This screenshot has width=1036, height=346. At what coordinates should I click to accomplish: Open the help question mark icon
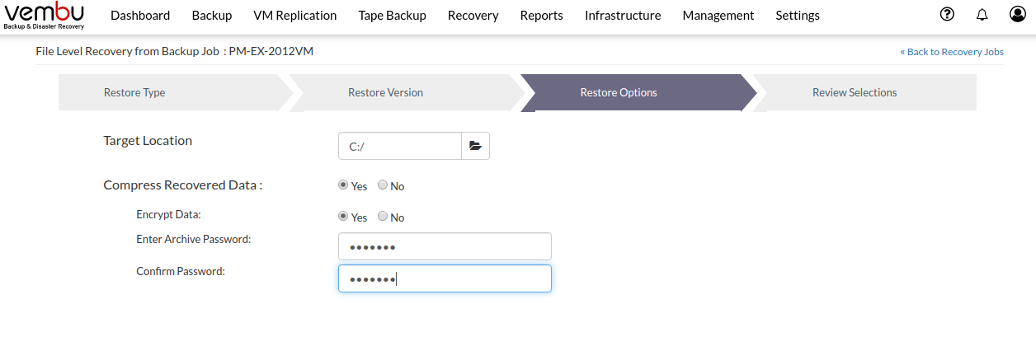947,14
